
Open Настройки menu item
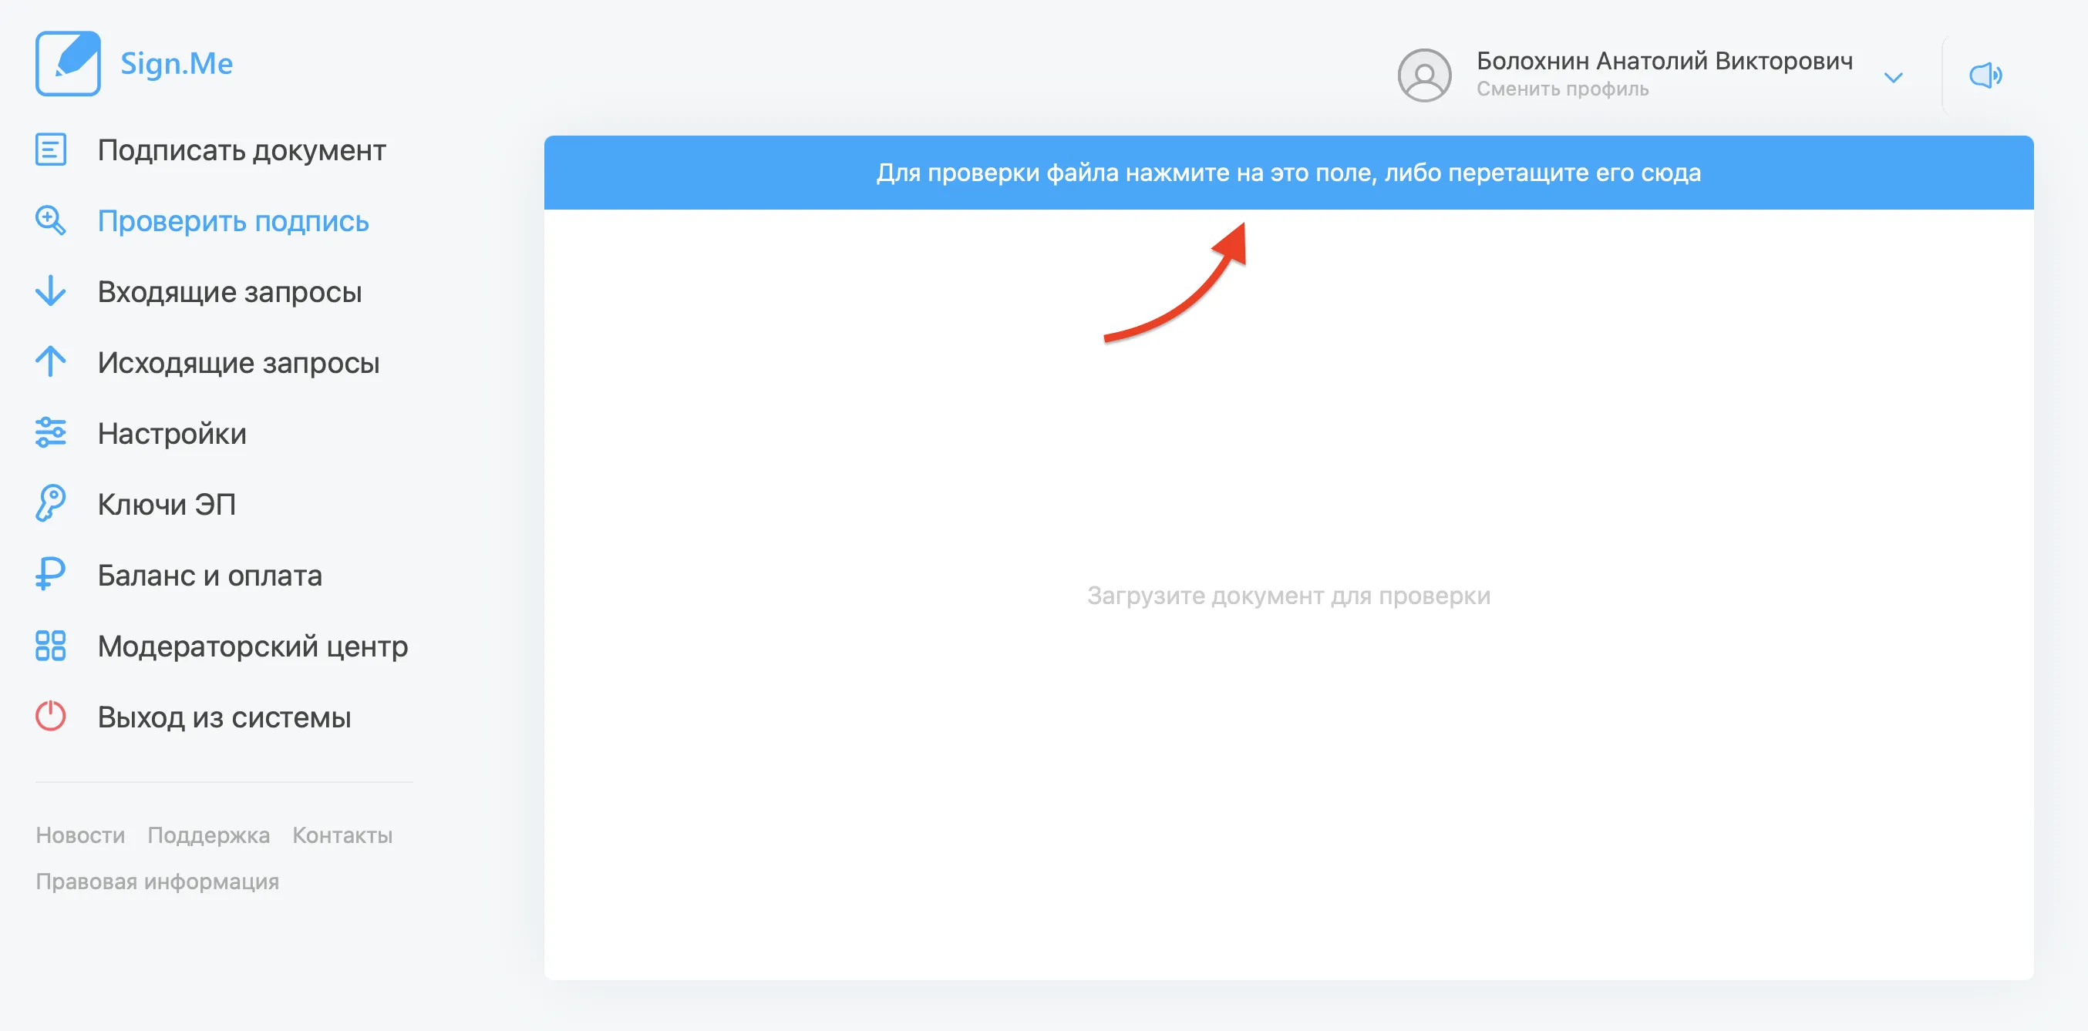(x=172, y=433)
